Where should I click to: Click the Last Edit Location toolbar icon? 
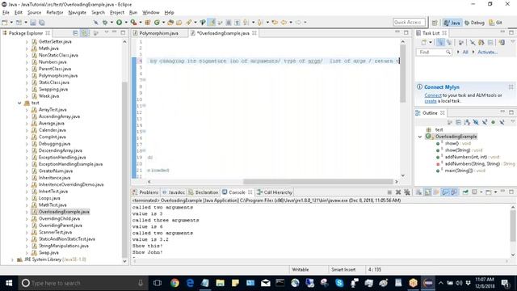coord(275,22)
